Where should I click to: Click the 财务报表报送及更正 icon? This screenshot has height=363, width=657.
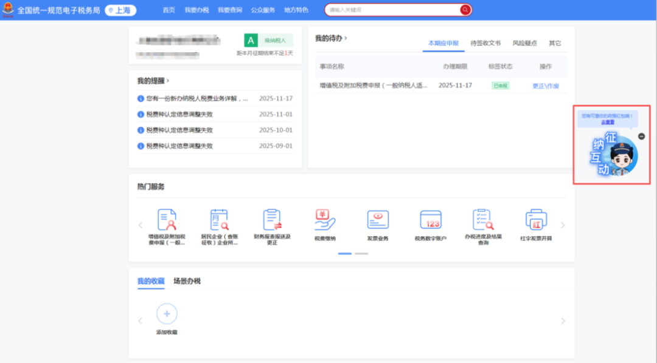pyautogui.click(x=272, y=220)
